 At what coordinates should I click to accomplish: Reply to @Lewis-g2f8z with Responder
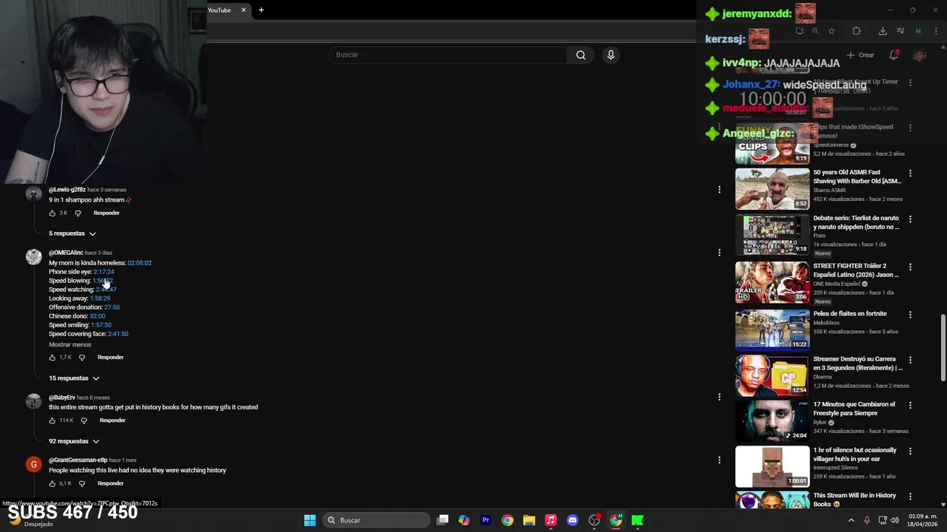pos(107,213)
